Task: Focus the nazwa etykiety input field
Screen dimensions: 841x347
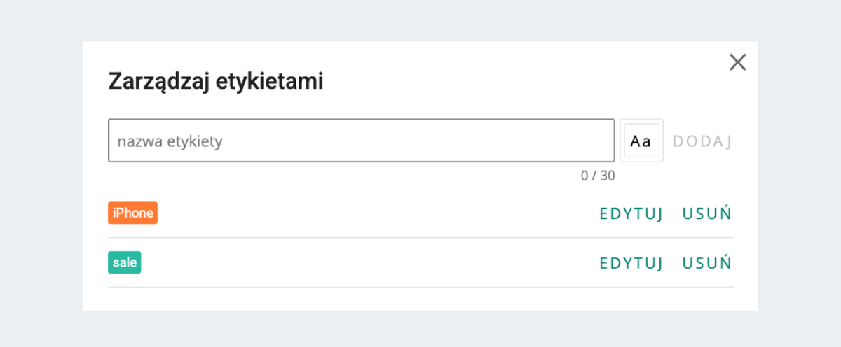Action: 361,141
